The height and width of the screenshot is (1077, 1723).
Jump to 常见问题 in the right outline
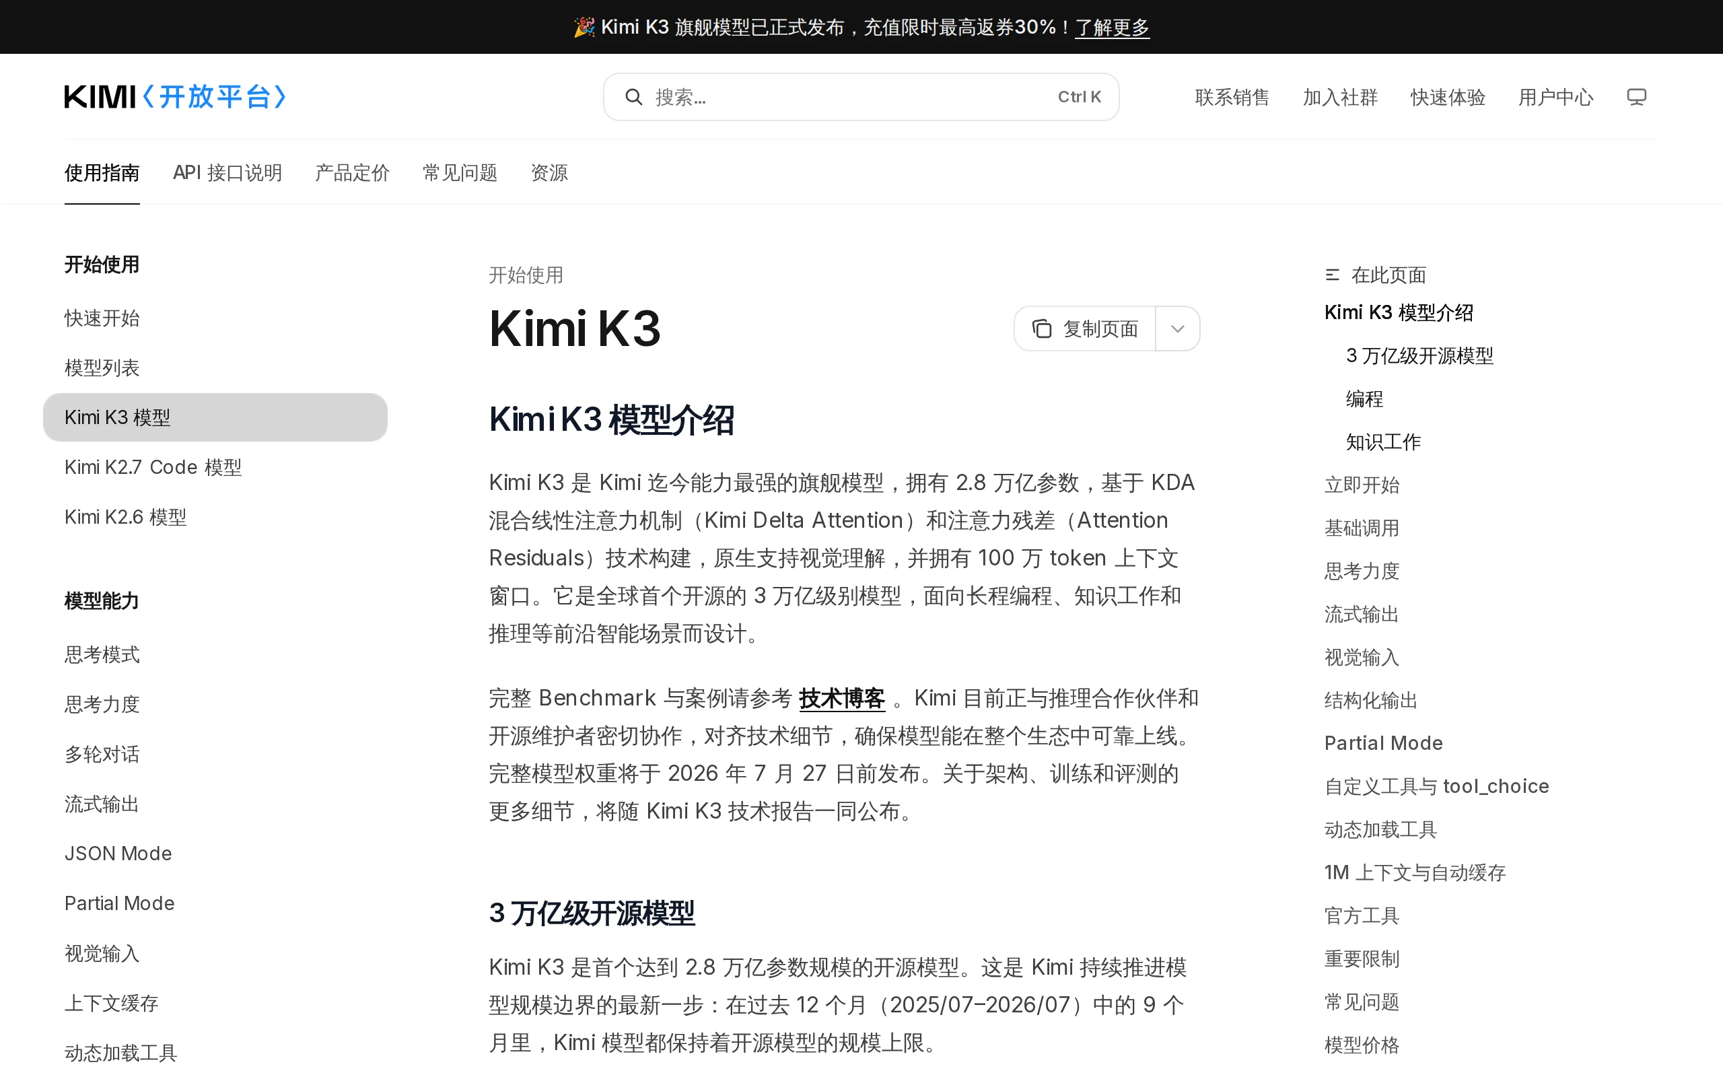coord(1362,1002)
